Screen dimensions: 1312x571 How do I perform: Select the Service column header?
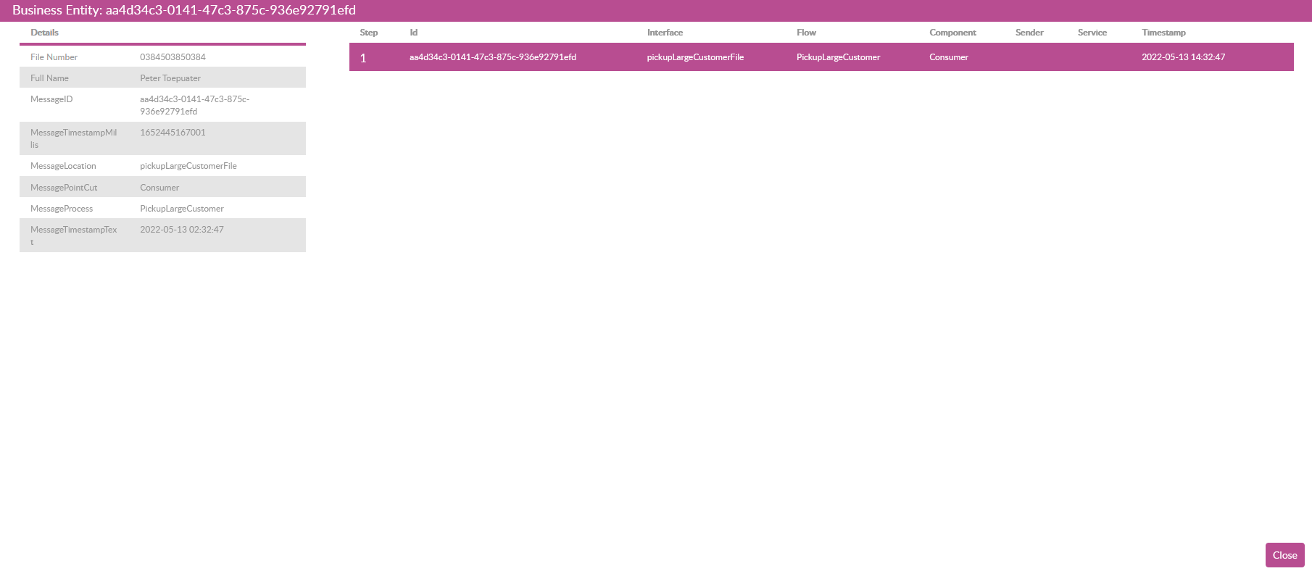tap(1092, 33)
